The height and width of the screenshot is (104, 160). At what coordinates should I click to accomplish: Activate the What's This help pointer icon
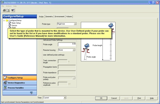13,10
